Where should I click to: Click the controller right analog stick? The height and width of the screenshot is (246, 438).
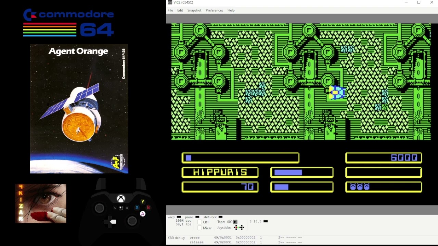(x=132, y=221)
